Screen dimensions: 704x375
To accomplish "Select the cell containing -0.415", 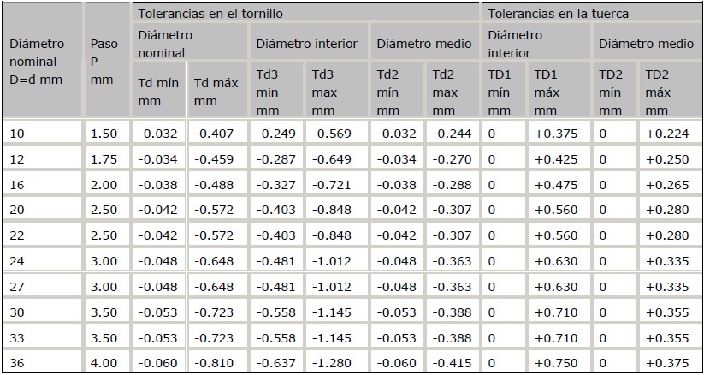I will tap(451, 363).
